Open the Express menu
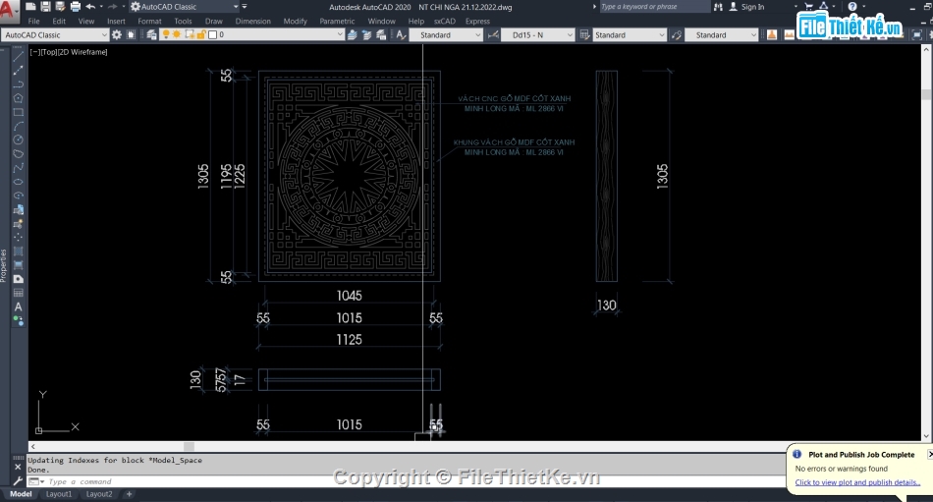This screenshot has width=933, height=502. [x=478, y=21]
